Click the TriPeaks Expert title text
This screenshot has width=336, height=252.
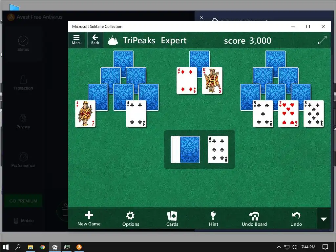coord(155,40)
